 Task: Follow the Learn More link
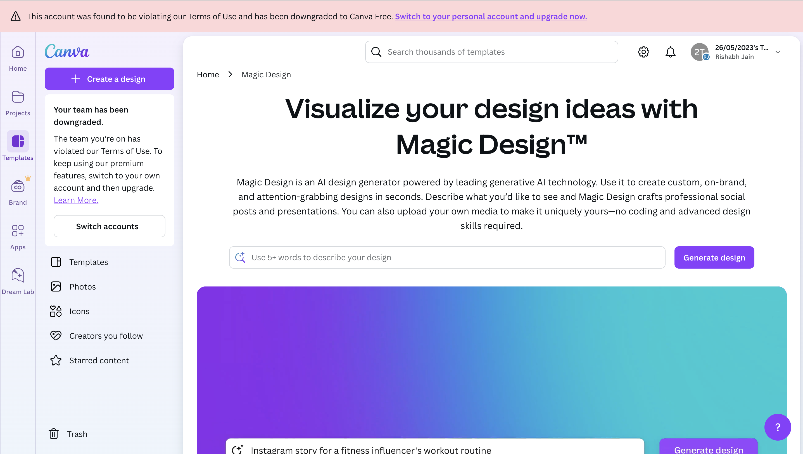coord(76,200)
